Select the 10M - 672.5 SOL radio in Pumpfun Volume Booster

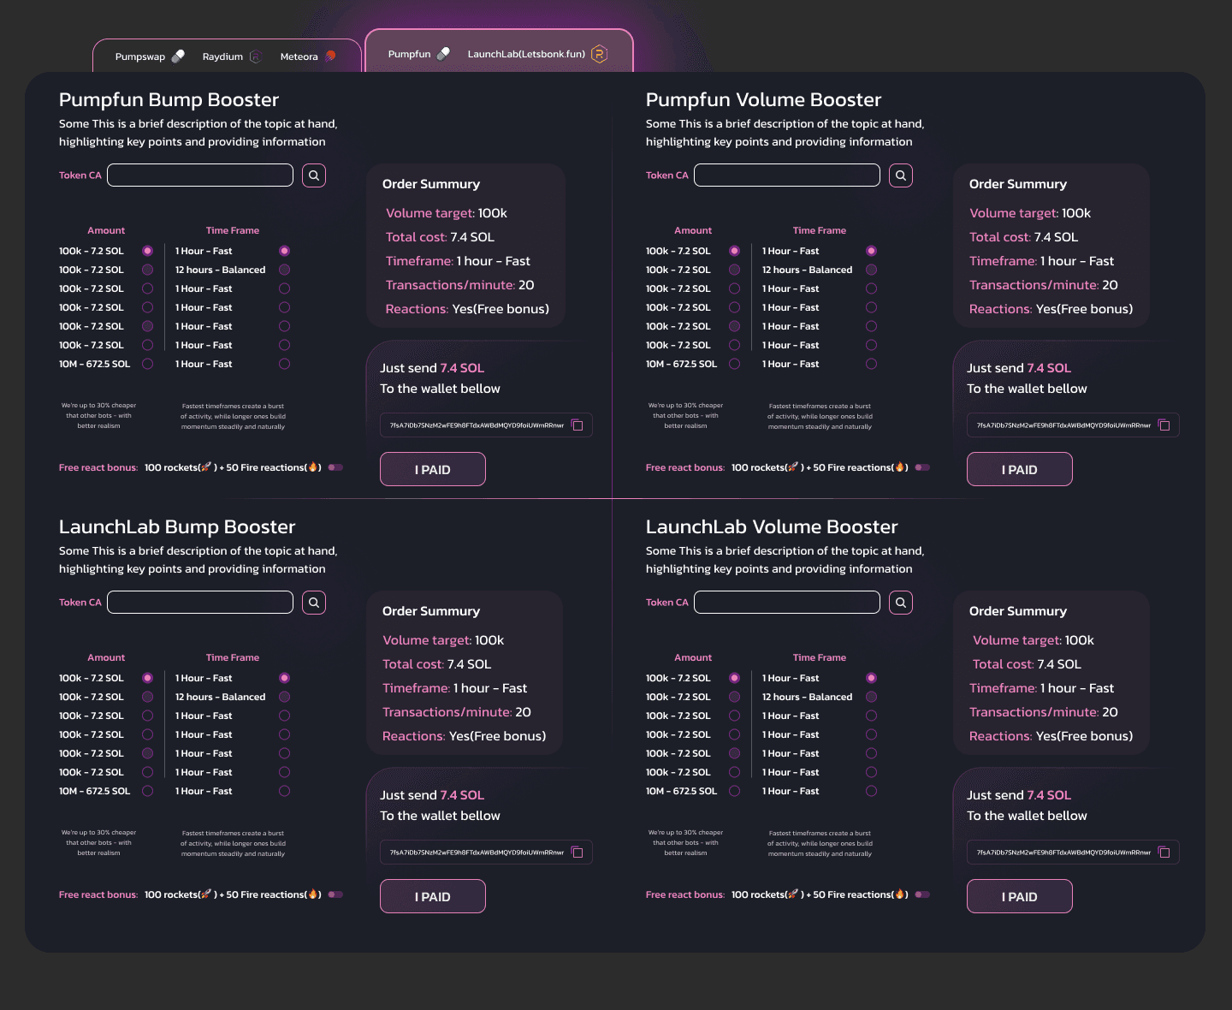point(734,364)
